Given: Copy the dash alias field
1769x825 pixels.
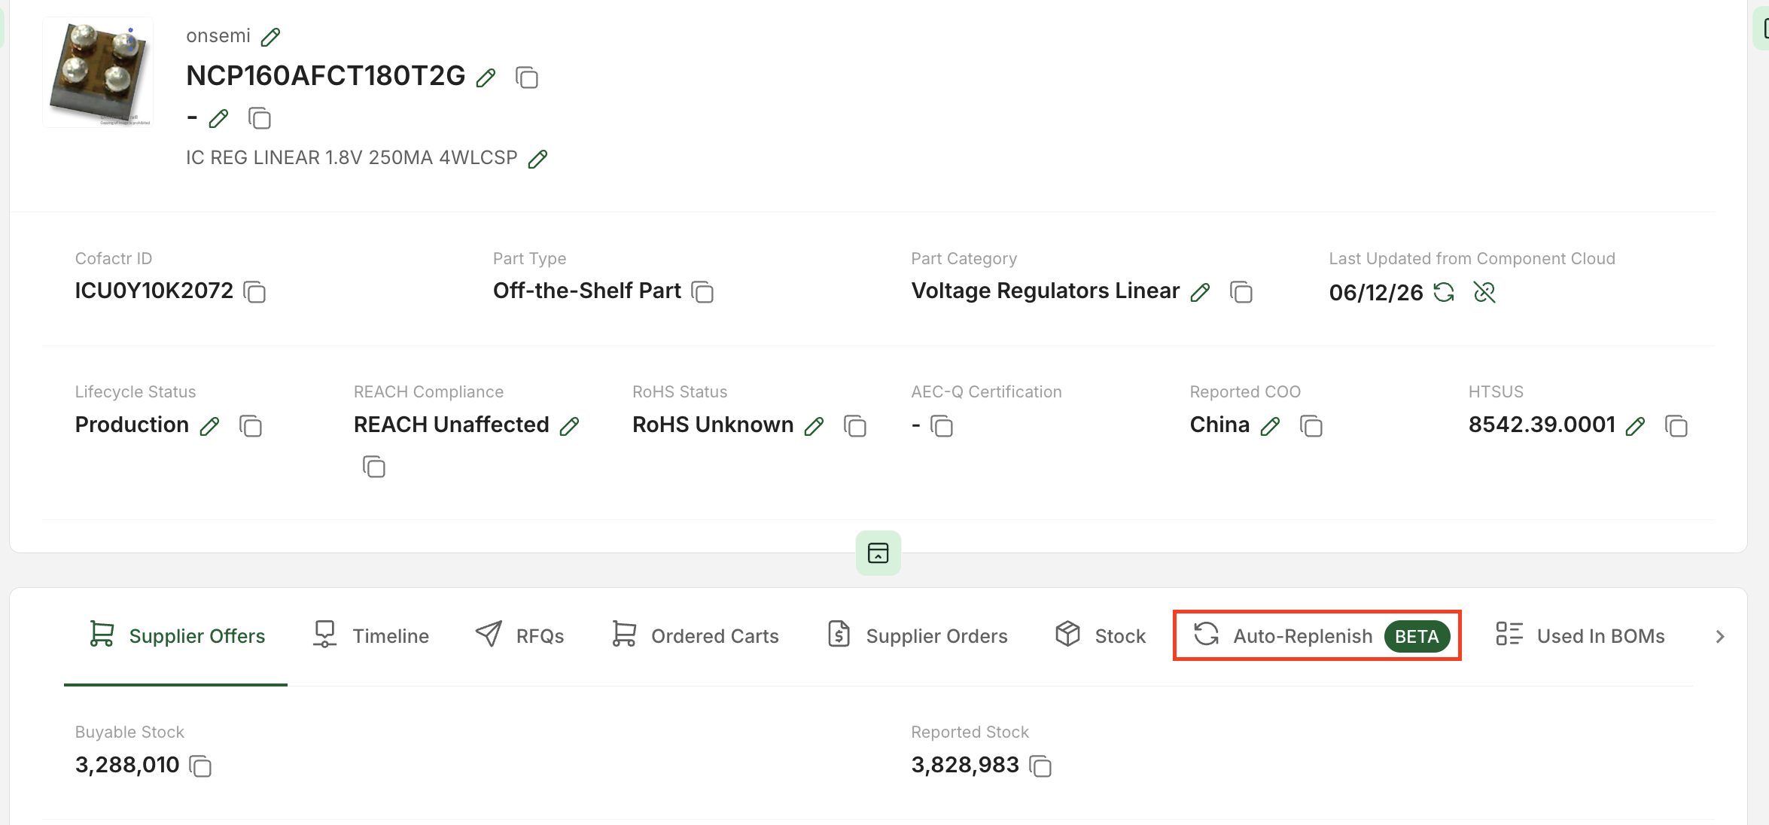Looking at the screenshot, I should point(260,118).
